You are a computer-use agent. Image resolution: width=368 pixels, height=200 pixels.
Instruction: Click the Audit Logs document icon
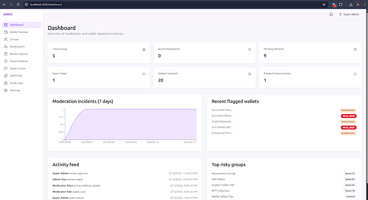[x=6, y=83]
